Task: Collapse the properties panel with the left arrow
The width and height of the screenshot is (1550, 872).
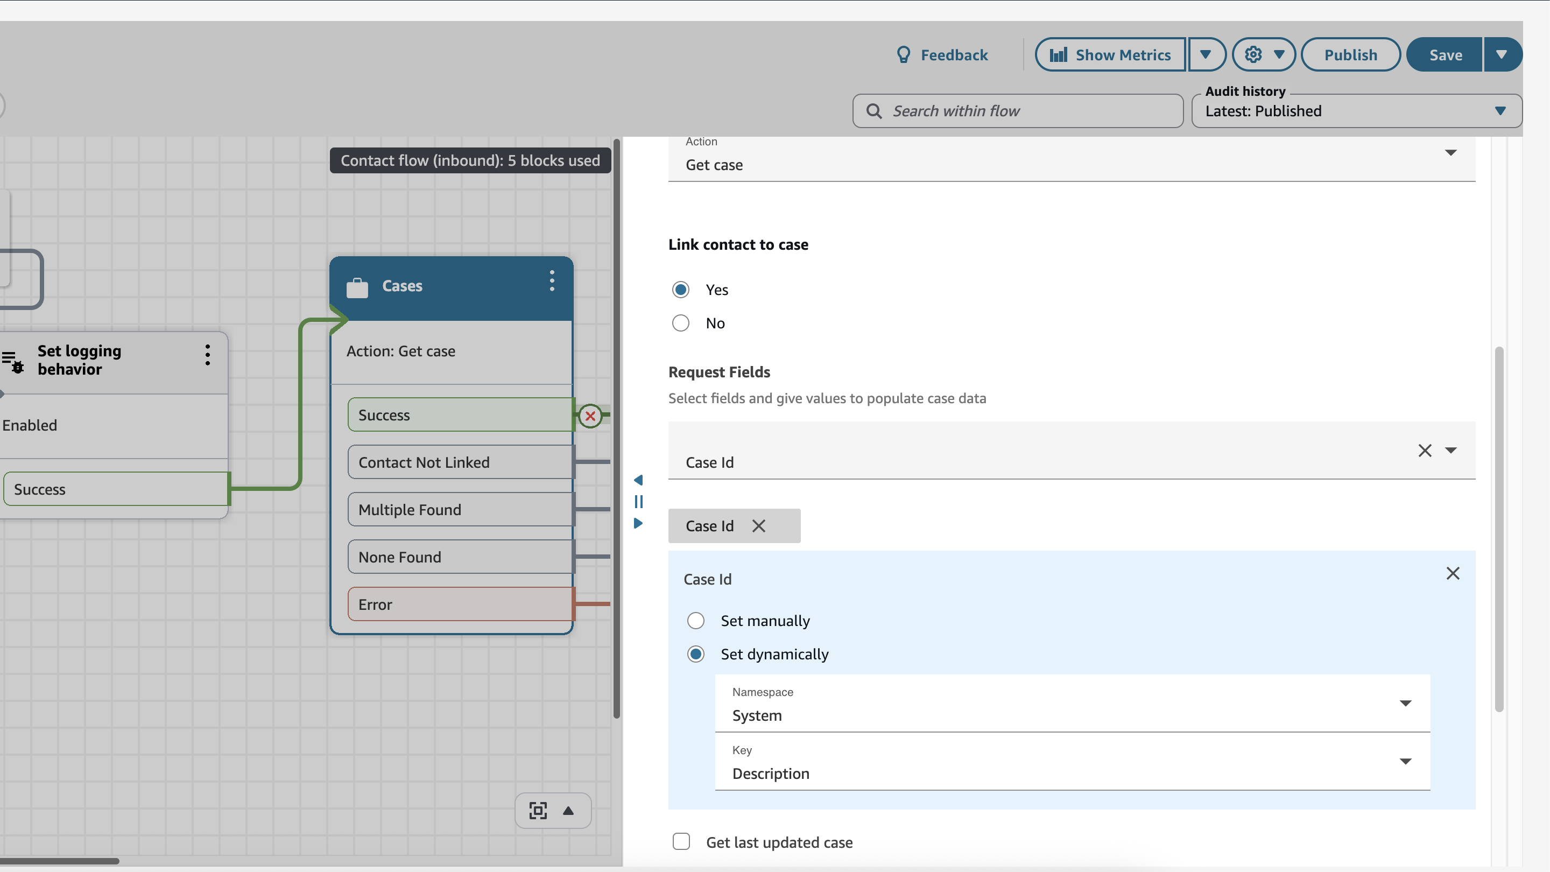Action: [638, 480]
